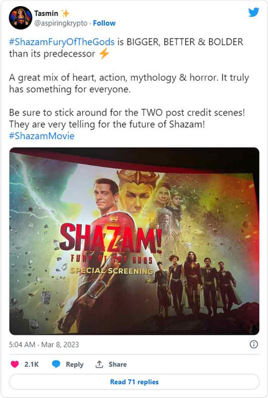The image size is (268, 398).
Task: Click the 2.1K likes count
Action: point(31,364)
